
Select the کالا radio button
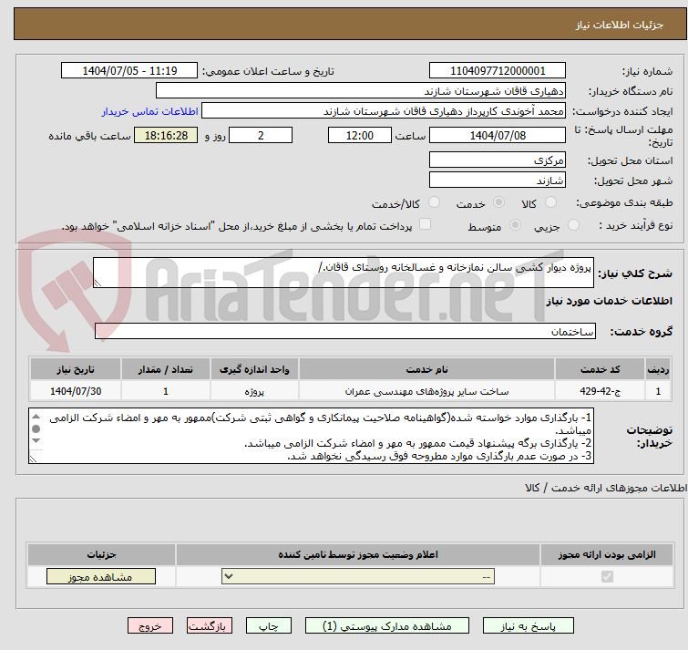(x=550, y=202)
